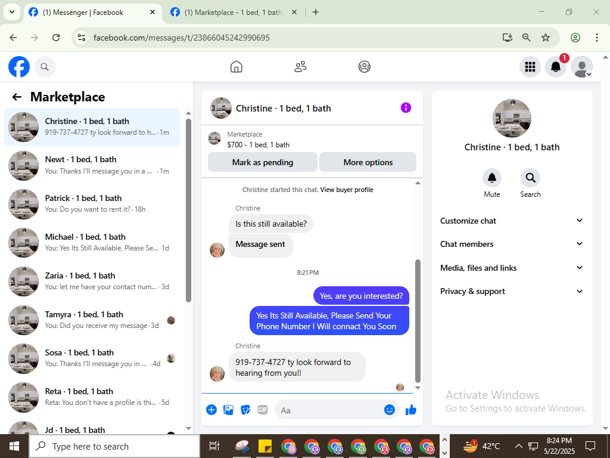Go to the Home feed icon
This screenshot has height=458, width=610.
coord(236,67)
